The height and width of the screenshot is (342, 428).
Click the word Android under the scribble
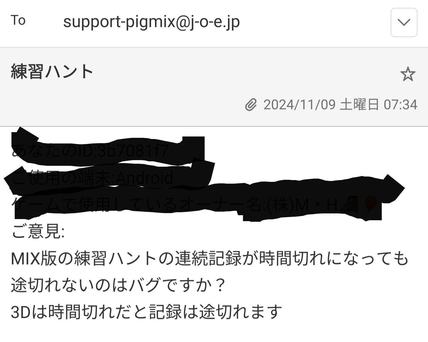tap(145, 178)
